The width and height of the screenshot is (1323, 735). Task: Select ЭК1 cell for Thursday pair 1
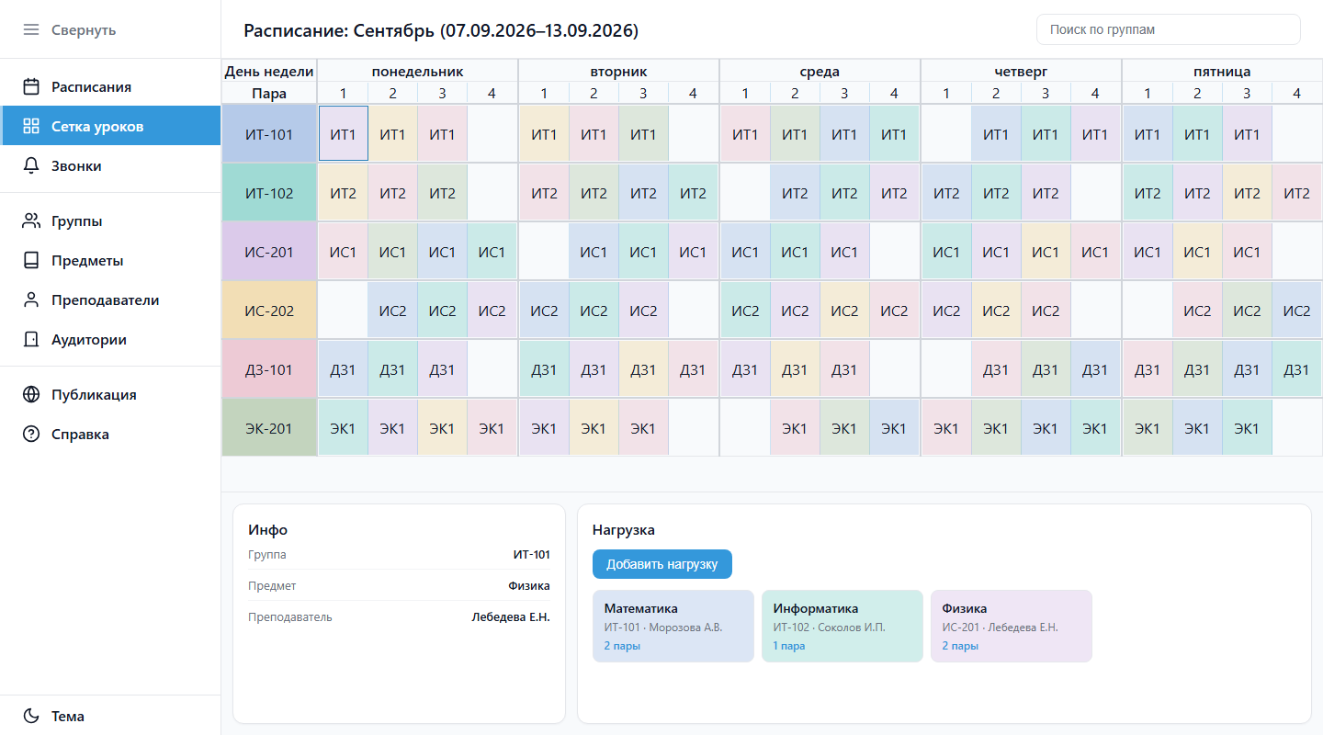pyautogui.click(x=946, y=428)
